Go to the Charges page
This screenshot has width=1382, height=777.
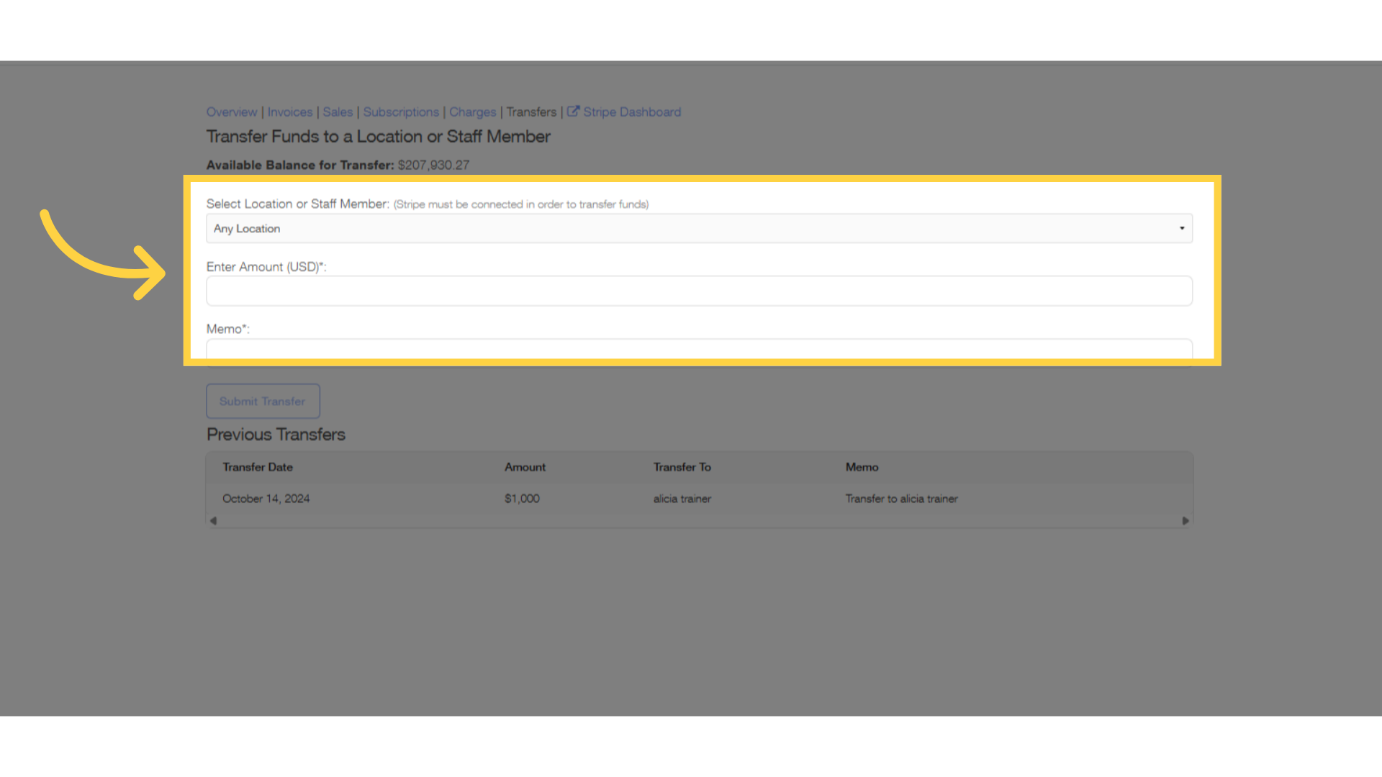472,112
